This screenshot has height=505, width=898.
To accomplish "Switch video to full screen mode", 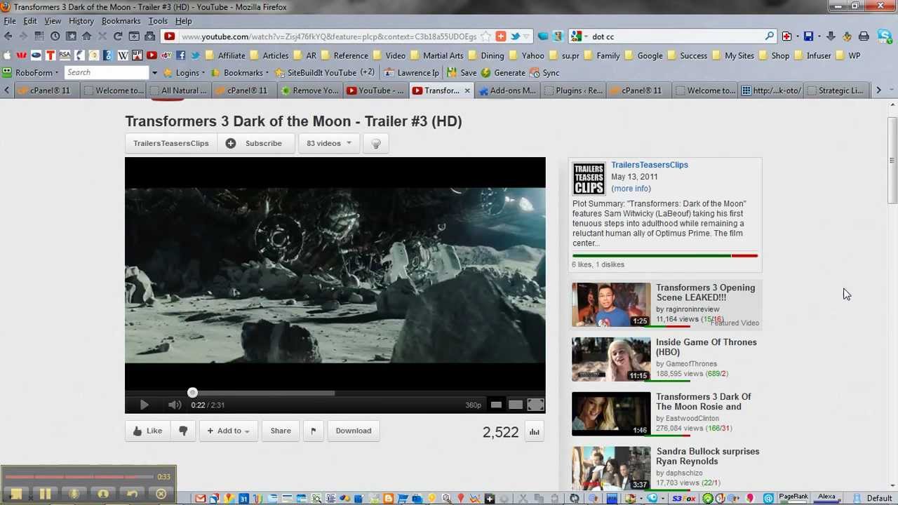I will click(x=535, y=405).
